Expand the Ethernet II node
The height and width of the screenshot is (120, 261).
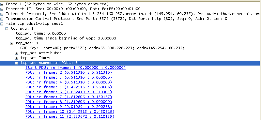coord(2,9)
